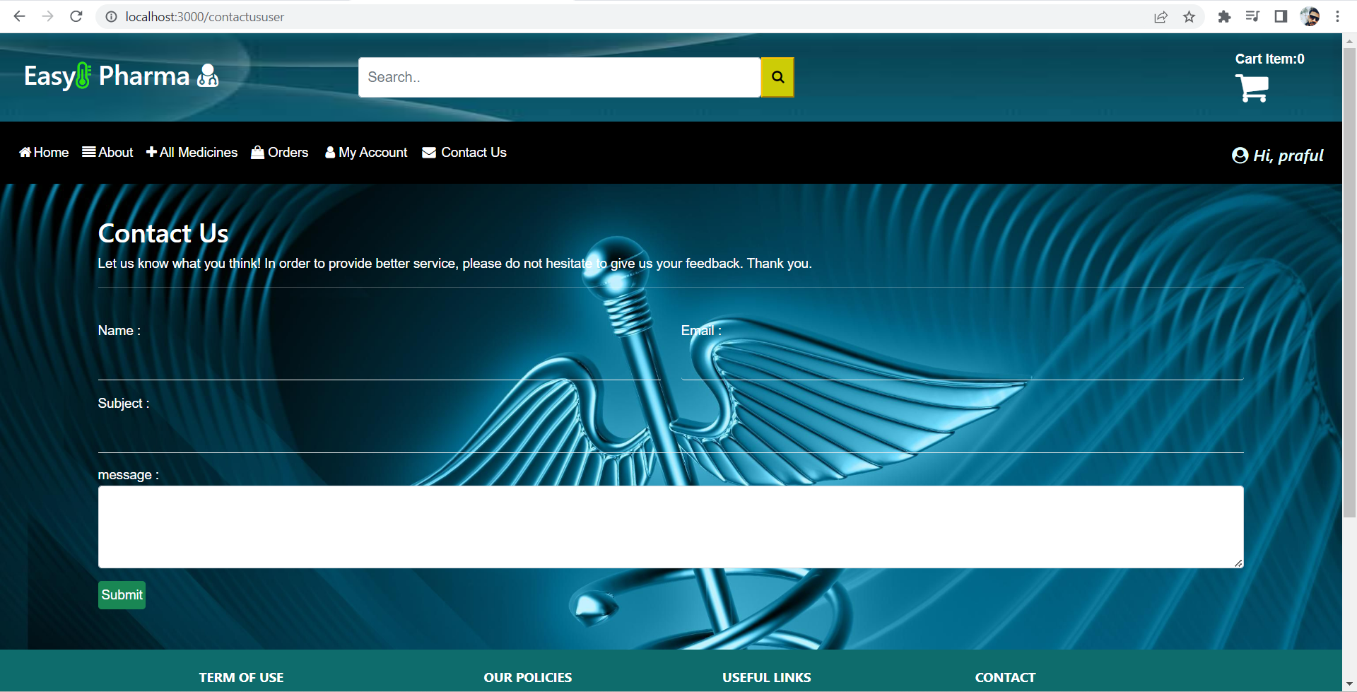1357x692 pixels.
Task: Focus the Search input field
Action: coord(558,77)
